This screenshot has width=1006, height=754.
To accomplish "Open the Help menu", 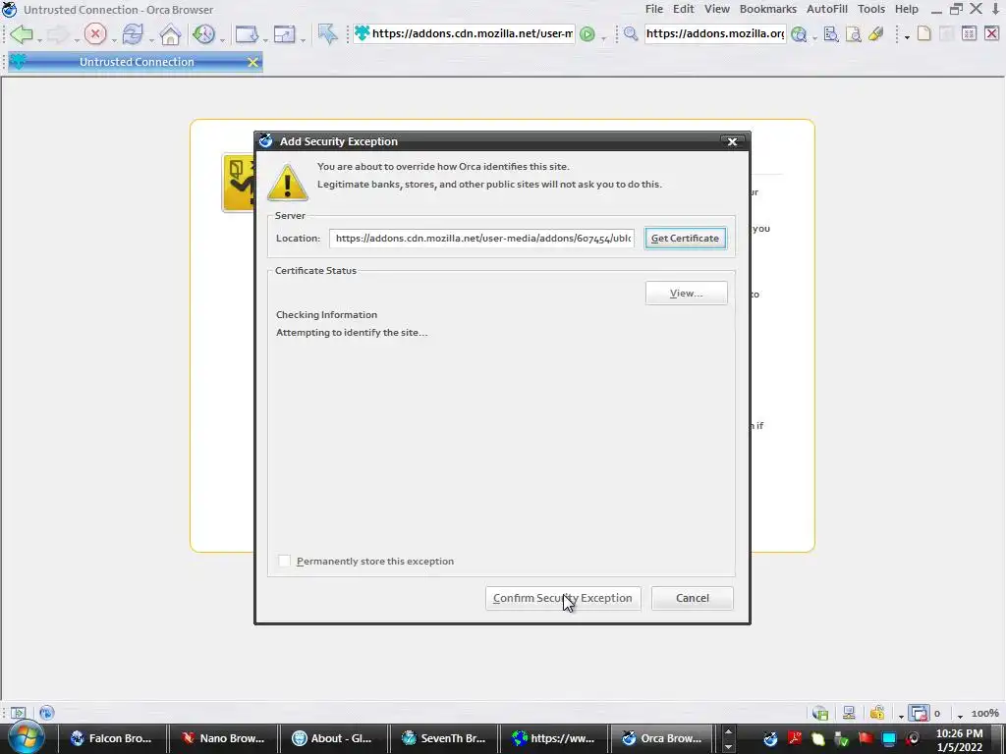I will click(907, 9).
